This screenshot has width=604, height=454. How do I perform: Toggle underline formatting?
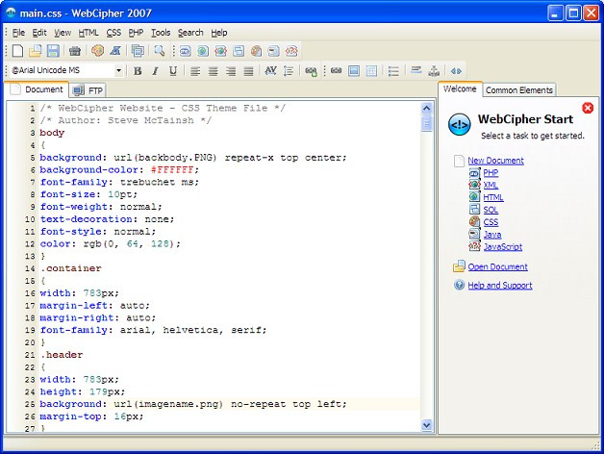[173, 71]
